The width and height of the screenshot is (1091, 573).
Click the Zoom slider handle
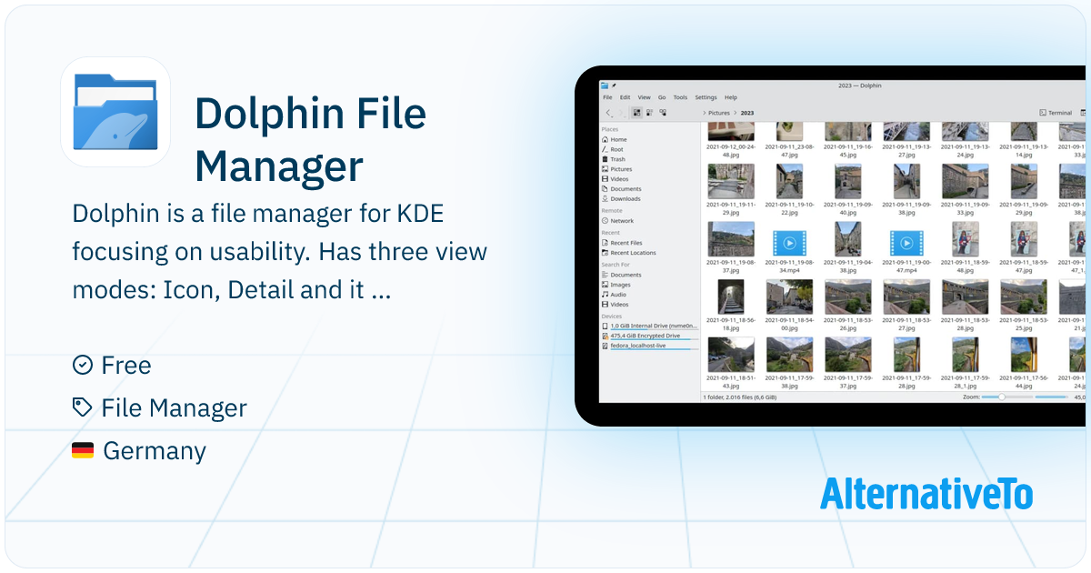coord(1001,397)
